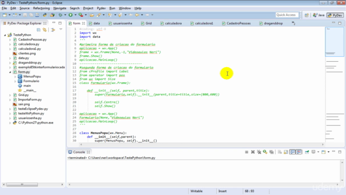Click Remove Launch X icon in Console

(x=253, y=152)
